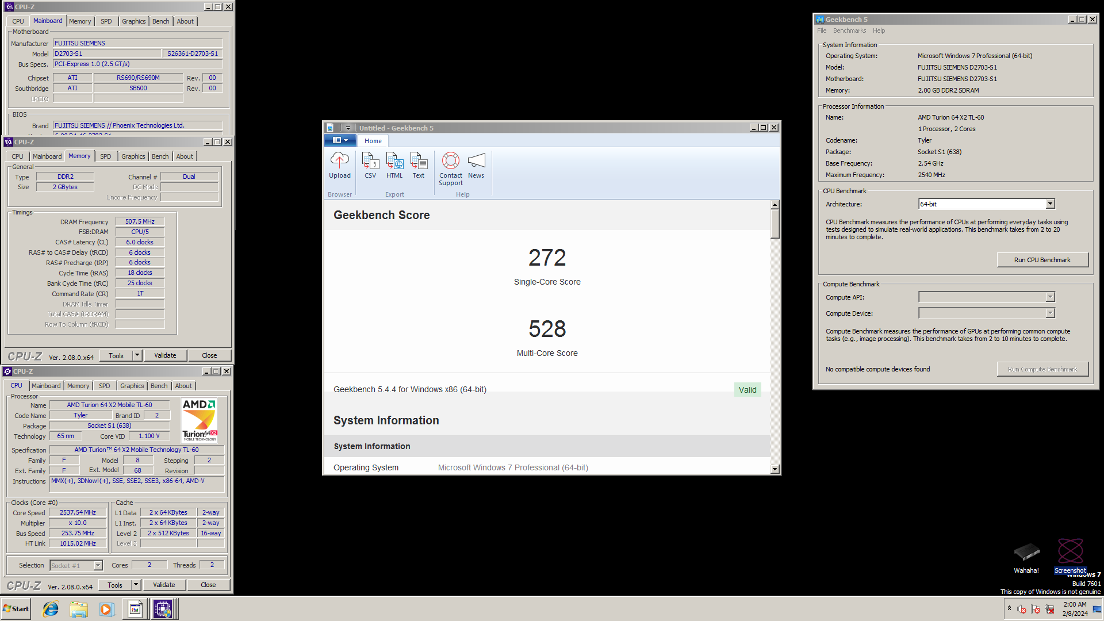Click the AMD Turion 64 X2 logo
This screenshot has width=1104, height=621.
pos(199,420)
